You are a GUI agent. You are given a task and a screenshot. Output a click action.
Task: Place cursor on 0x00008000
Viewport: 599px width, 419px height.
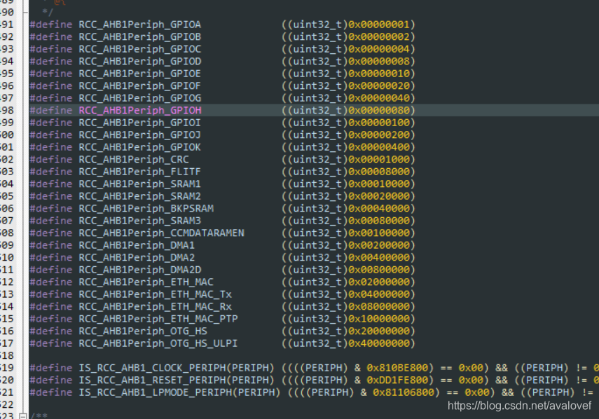[379, 172]
